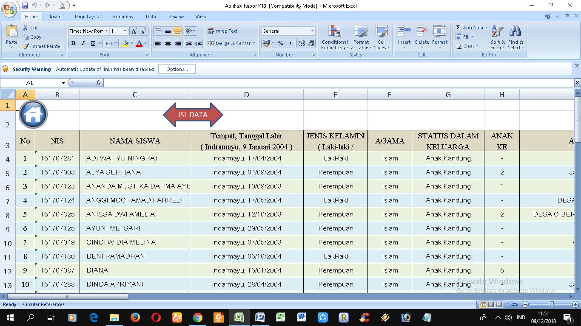Toggle Italic formatting
581x326 pixels.
83,43
